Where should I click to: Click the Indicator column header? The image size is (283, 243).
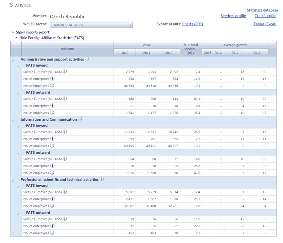pyautogui.click(x=67, y=49)
